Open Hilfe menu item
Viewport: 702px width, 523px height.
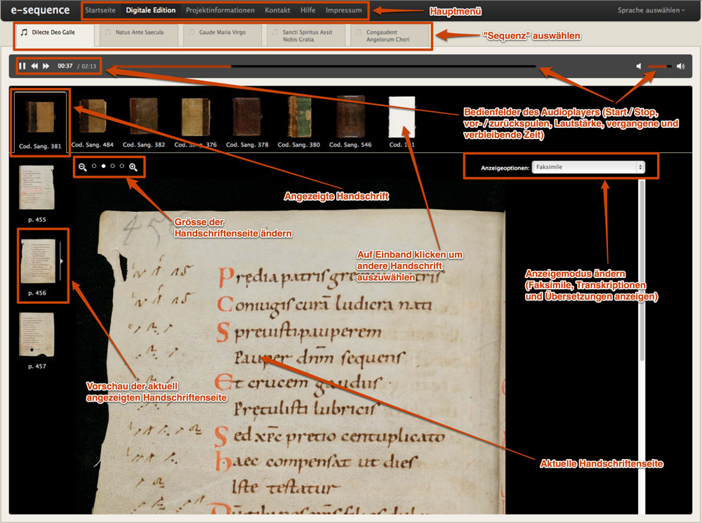coord(308,11)
